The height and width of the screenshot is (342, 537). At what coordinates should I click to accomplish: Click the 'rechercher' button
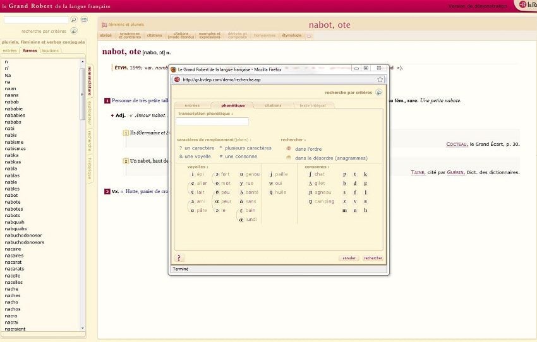click(x=373, y=258)
